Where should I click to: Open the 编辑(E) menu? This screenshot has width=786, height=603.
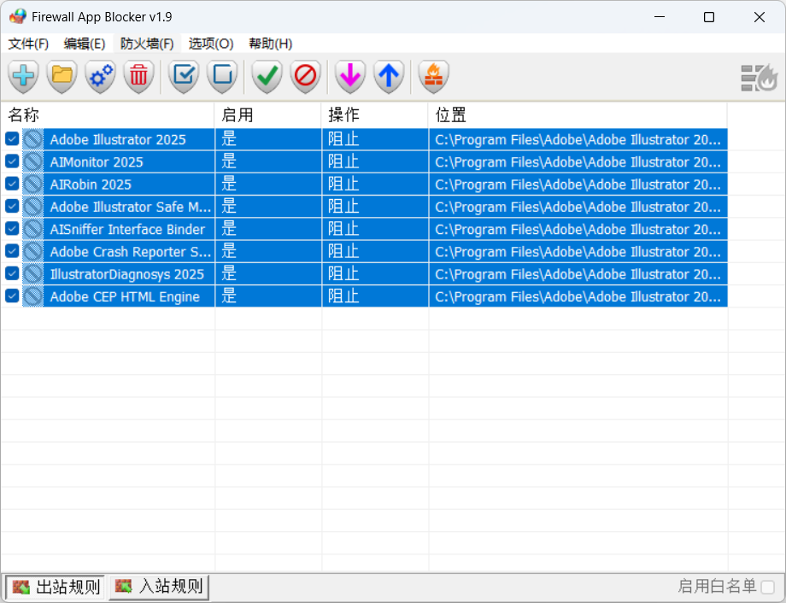pos(85,44)
